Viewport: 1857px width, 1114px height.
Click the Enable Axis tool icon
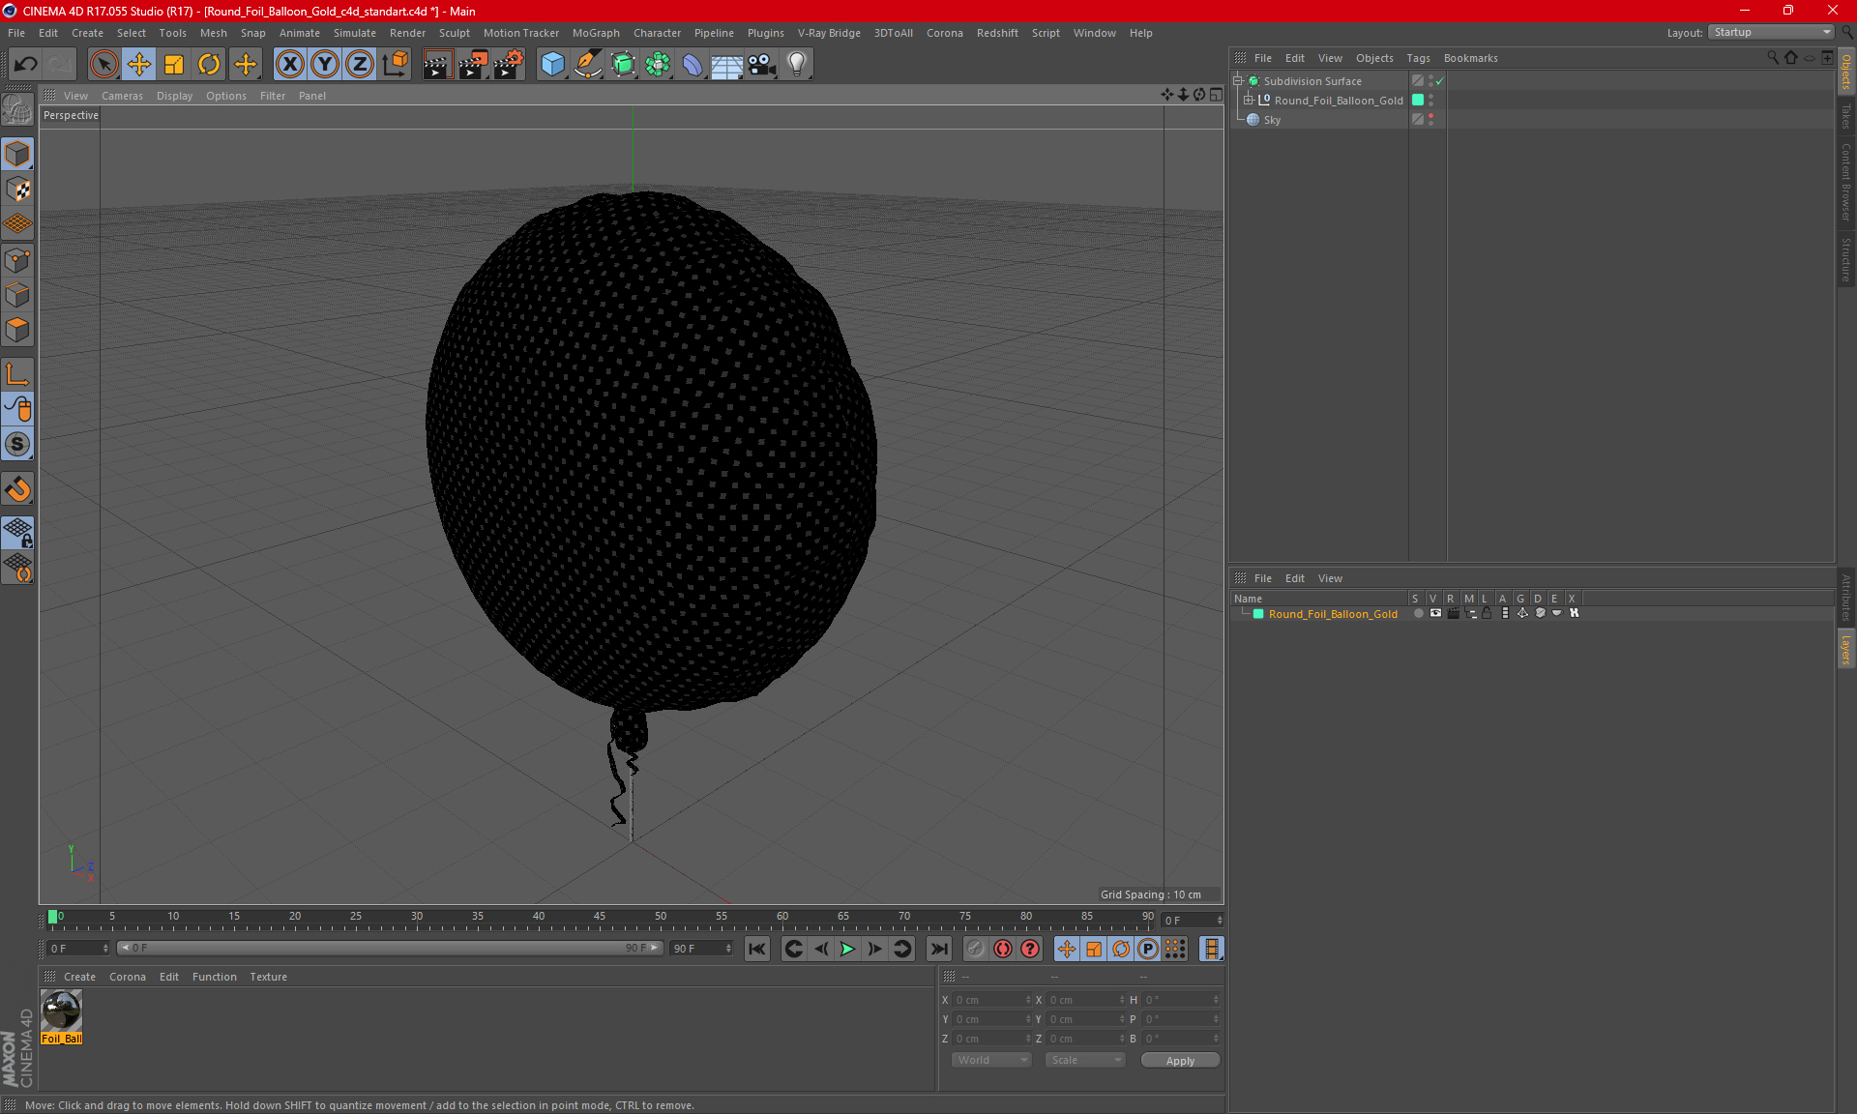17,374
